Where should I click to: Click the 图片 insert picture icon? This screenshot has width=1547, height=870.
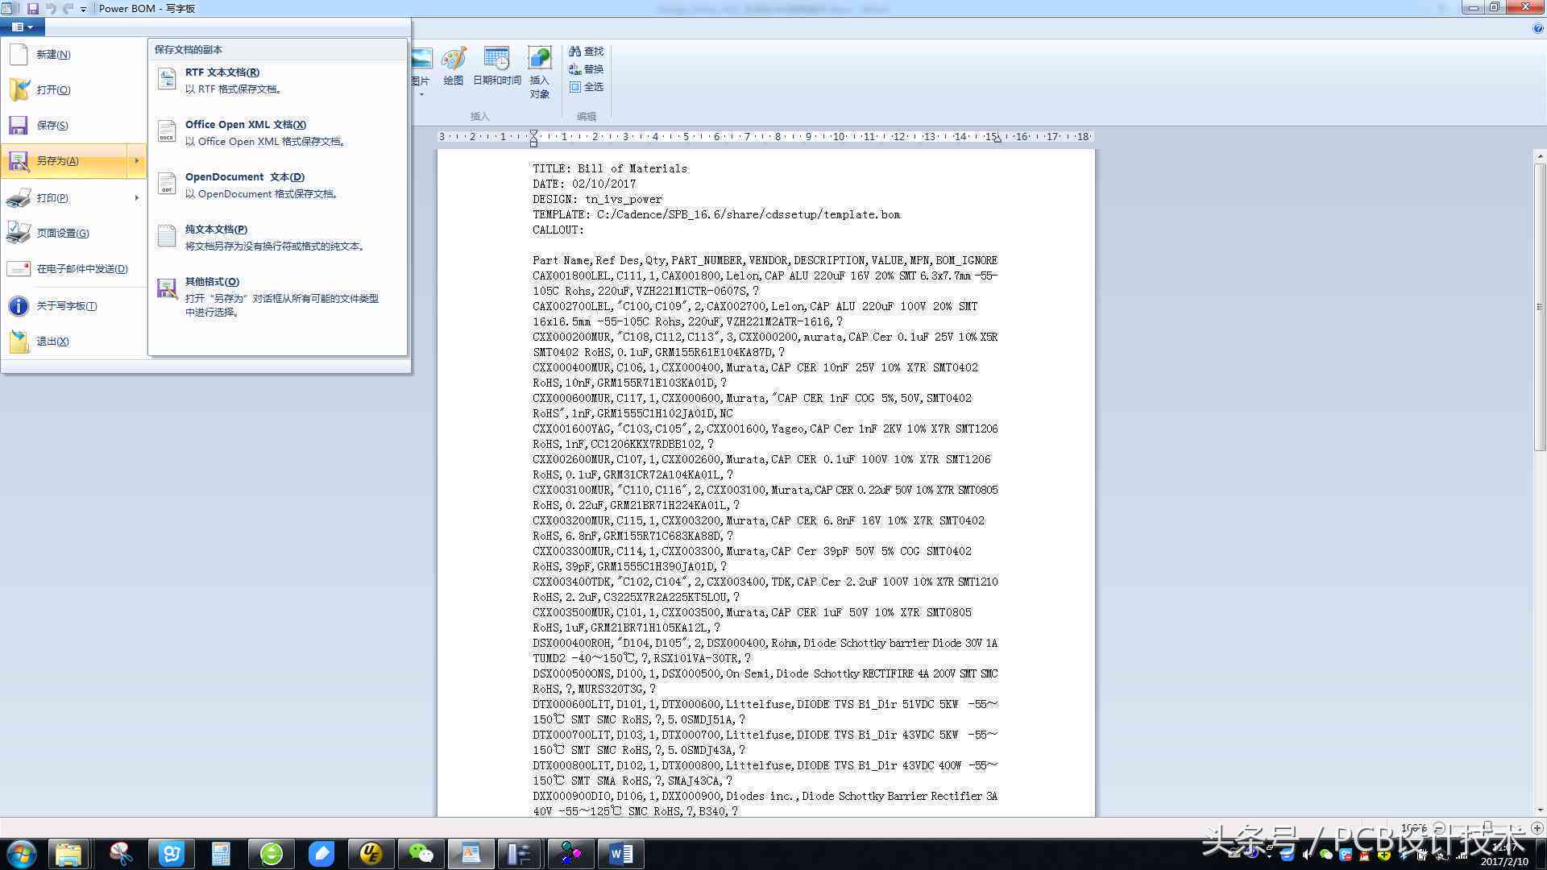[x=421, y=59]
